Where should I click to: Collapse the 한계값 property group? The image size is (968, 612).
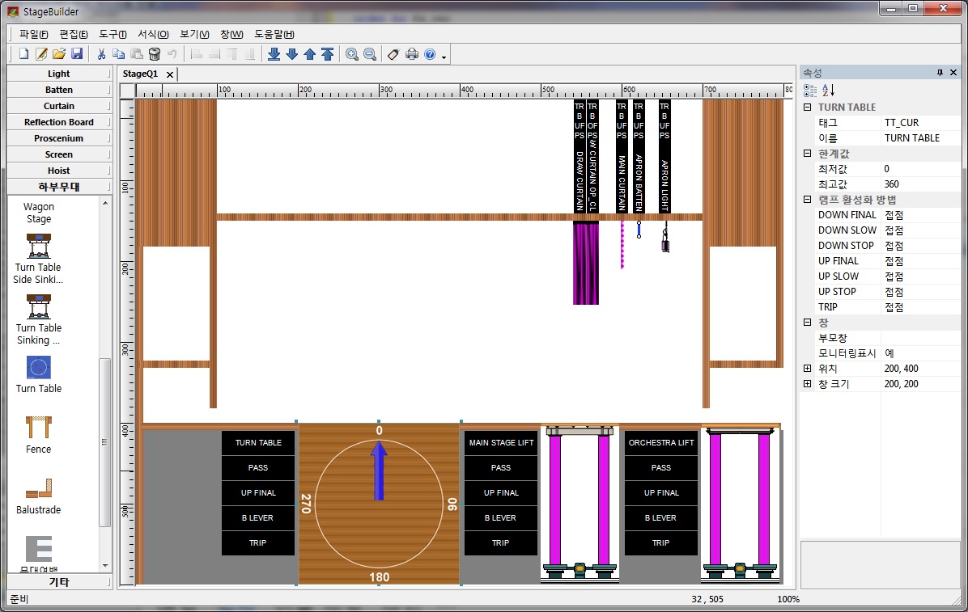pyautogui.click(x=807, y=153)
